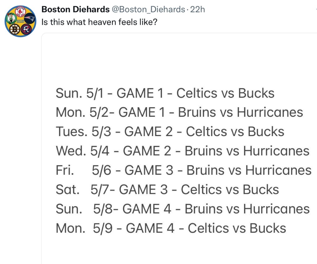Open the Boston Diehards profile name
Screen dimensions: 317x264
coord(75,10)
